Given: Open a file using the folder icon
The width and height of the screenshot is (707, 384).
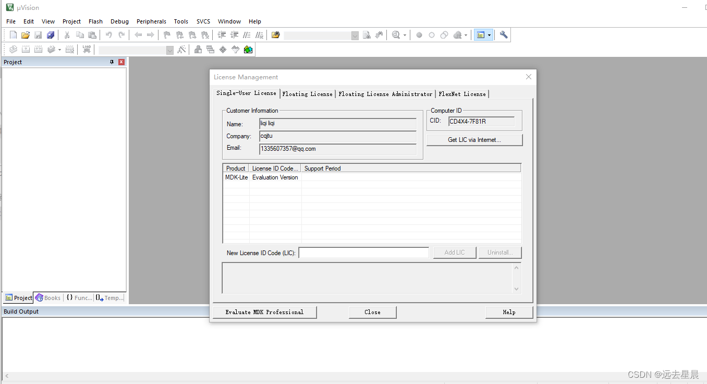Looking at the screenshot, I should 26,35.
